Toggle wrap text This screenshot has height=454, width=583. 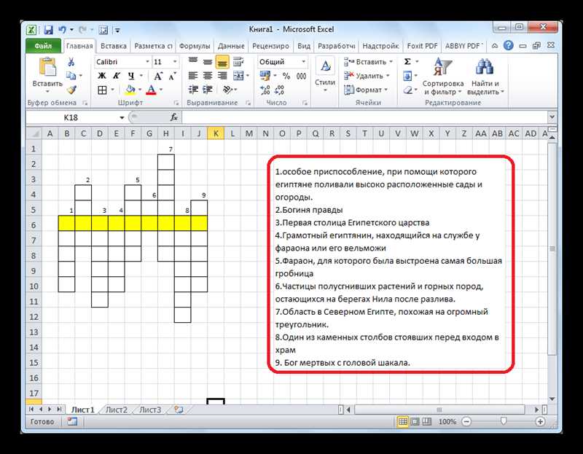(x=238, y=62)
